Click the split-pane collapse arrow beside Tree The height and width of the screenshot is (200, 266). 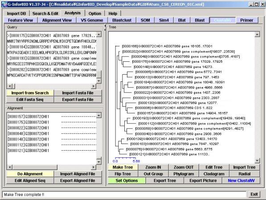pos(105,26)
